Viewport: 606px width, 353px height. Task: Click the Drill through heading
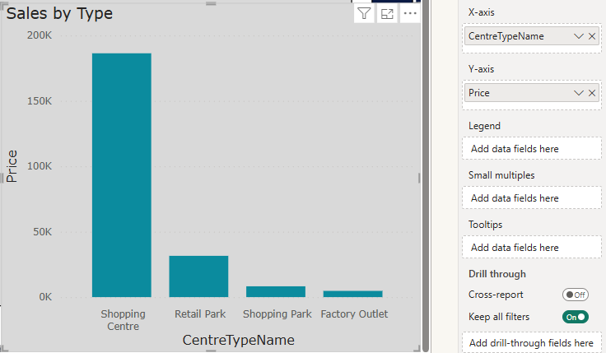497,274
